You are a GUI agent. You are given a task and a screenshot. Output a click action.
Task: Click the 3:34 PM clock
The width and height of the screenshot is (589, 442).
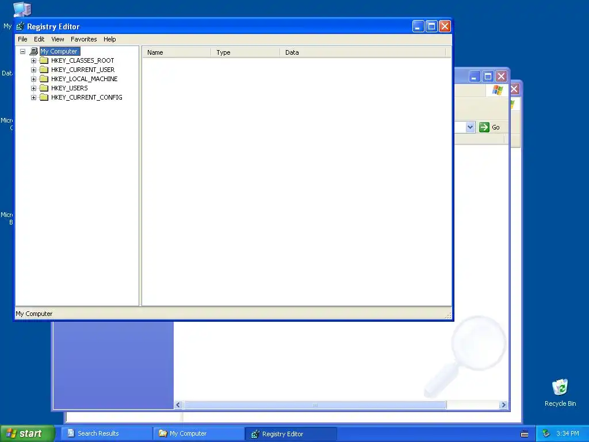click(567, 434)
